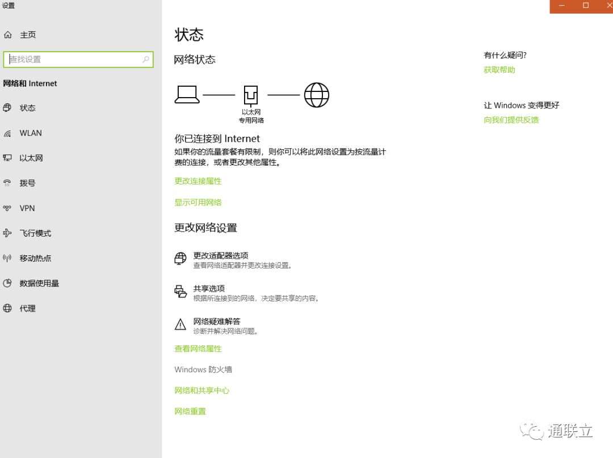Screen dimensions: 613x458
Task: Open 移动热点 settings page
Action: tap(35, 258)
